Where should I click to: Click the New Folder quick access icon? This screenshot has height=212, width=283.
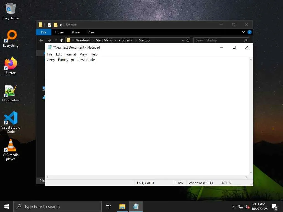click(56, 25)
